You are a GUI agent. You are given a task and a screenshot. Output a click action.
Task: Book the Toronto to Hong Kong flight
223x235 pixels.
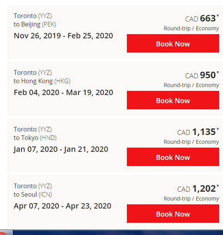point(173,100)
